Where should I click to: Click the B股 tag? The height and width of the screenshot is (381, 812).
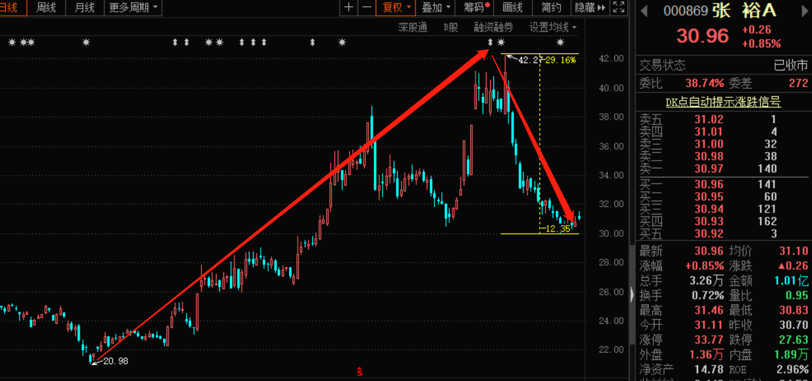(450, 27)
